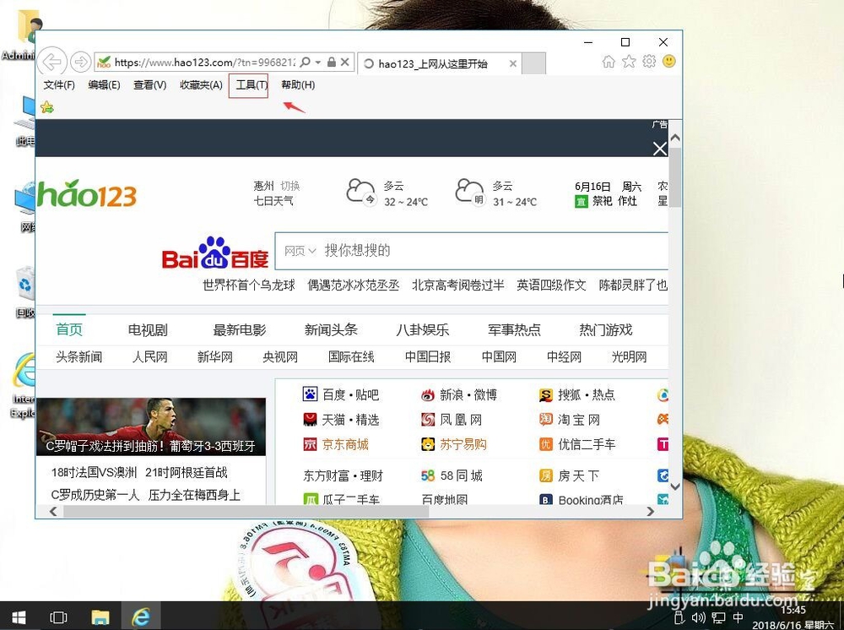
Task: Select the 军事热点 tab
Action: [x=514, y=329]
